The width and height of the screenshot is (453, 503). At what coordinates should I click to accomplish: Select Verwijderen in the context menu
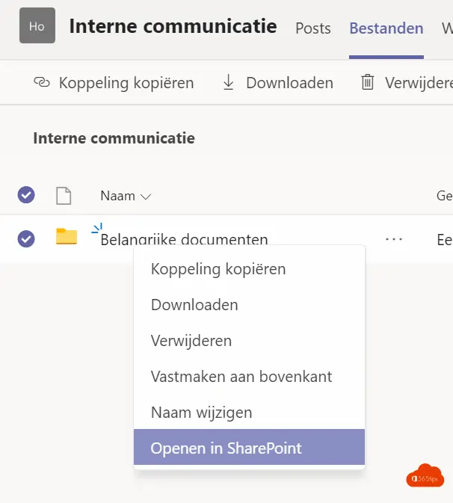249,340
